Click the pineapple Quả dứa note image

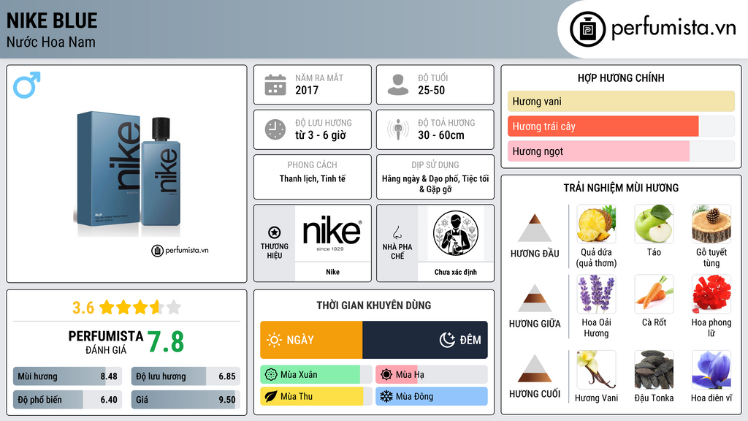[x=596, y=224]
